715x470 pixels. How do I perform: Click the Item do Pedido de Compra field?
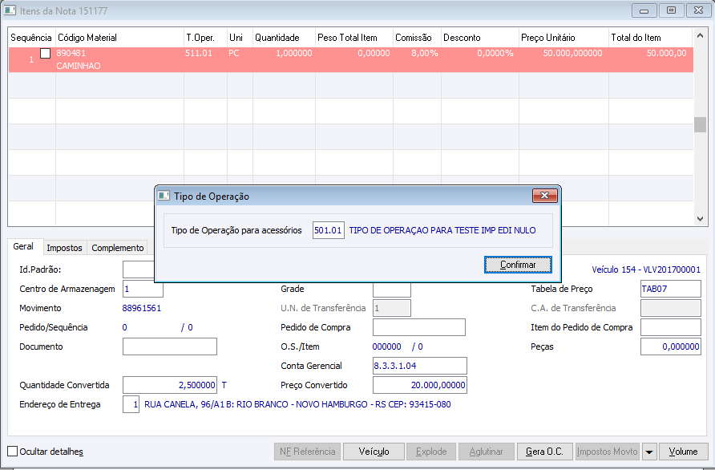tap(671, 327)
